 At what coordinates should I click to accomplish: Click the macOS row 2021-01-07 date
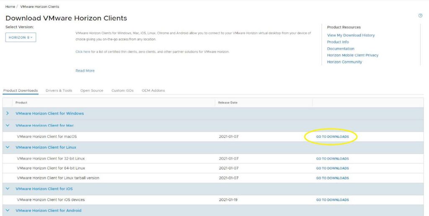click(228, 136)
